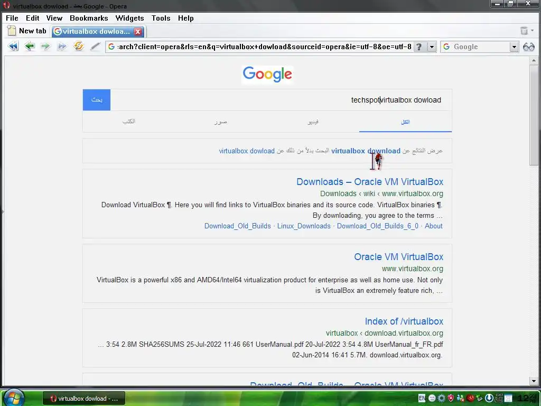Open the closed tabs trash can icon
The height and width of the screenshot is (406, 541).
(x=524, y=31)
